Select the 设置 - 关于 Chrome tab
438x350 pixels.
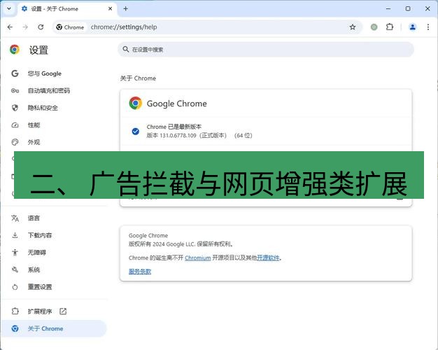pos(67,9)
